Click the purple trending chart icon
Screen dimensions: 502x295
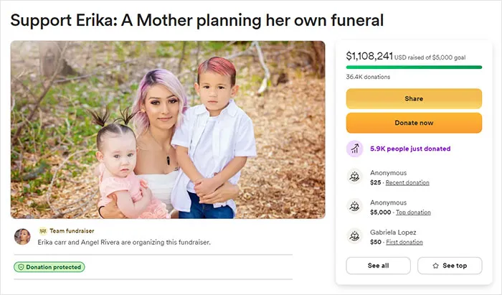355,149
